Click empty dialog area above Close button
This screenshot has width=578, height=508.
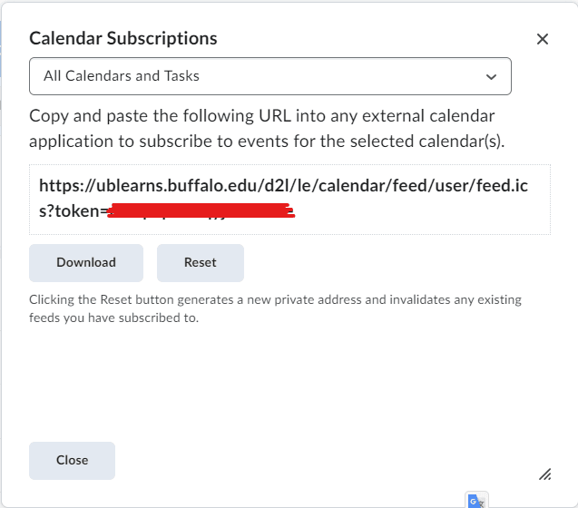click(272, 390)
